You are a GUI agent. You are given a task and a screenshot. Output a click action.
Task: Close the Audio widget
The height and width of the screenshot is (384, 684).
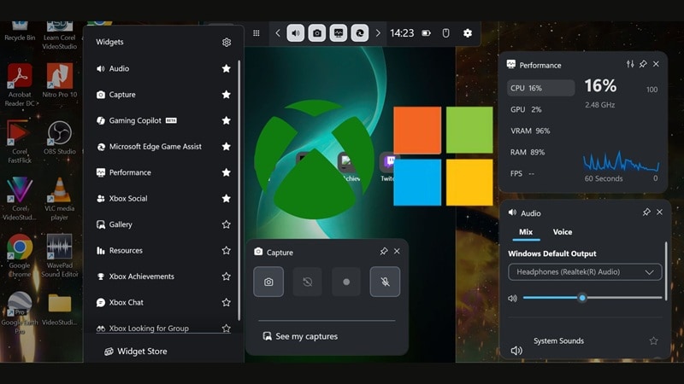(659, 212)
